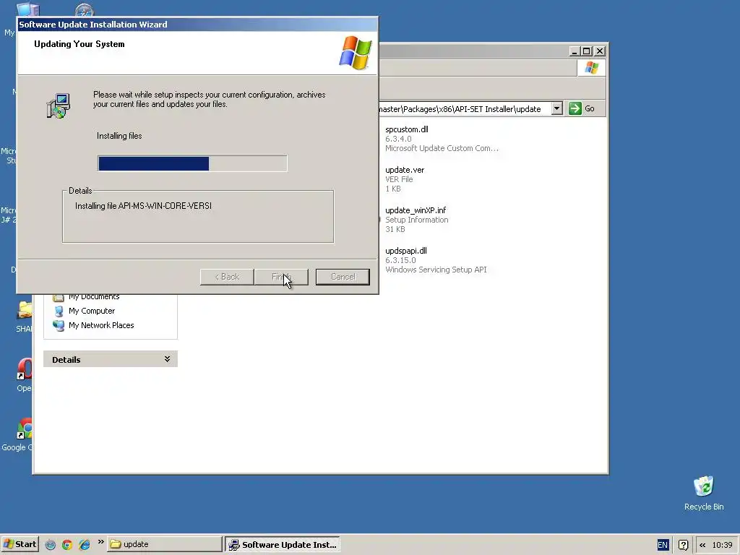Click the first Quick Launch globe icon
The image size is (740, 555).
pos(51,545)
